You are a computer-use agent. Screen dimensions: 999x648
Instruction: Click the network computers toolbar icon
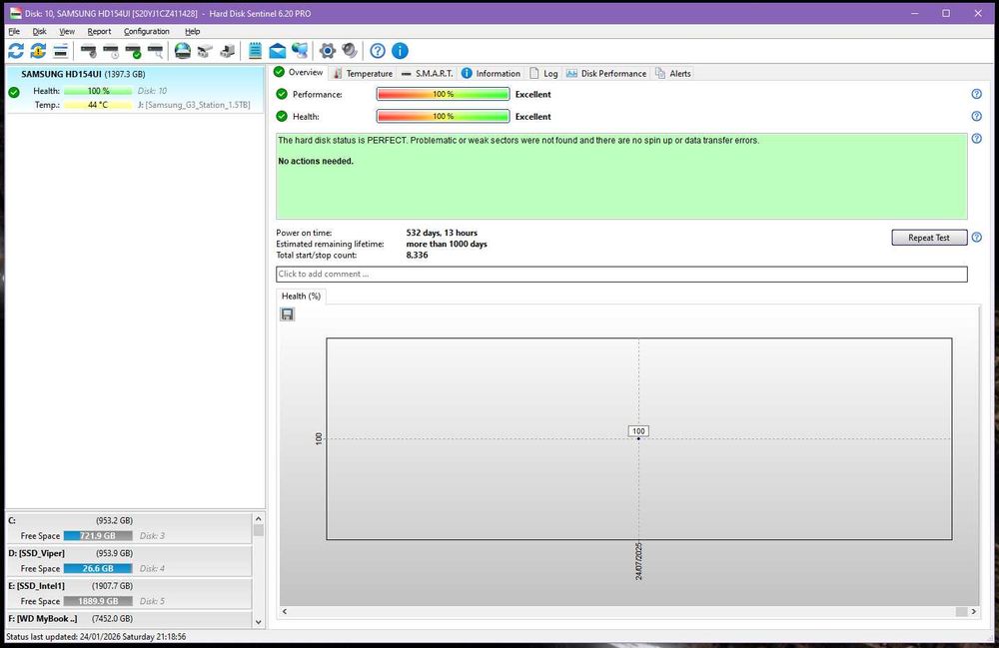(x=300, y=51)
